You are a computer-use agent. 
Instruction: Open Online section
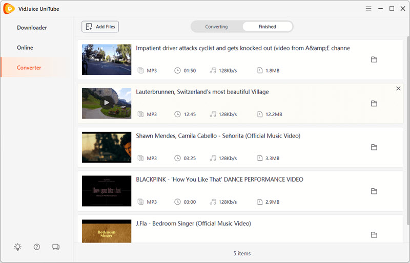(x=25, y=48)
